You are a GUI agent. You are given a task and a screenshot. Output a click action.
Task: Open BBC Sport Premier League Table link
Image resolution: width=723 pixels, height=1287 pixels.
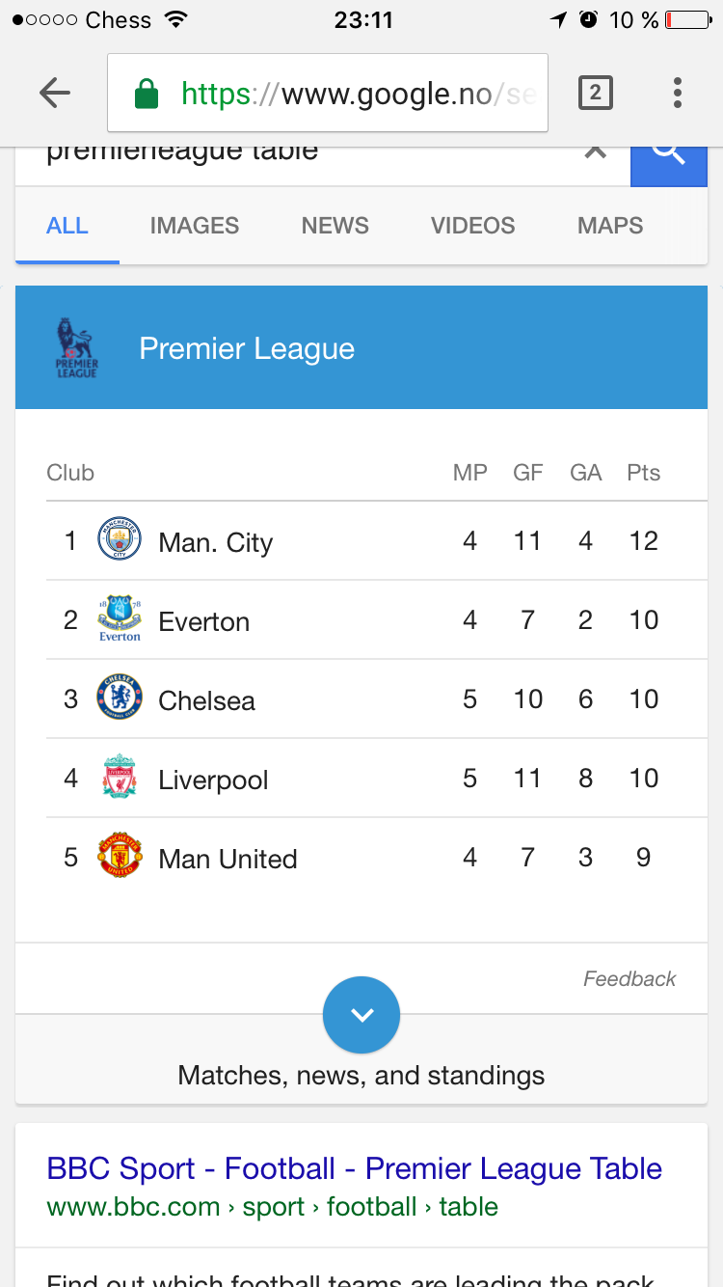click(x=355, y=1168)
